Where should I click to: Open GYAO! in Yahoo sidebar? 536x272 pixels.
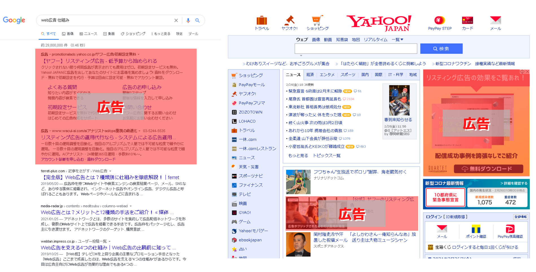pos(245,213)
